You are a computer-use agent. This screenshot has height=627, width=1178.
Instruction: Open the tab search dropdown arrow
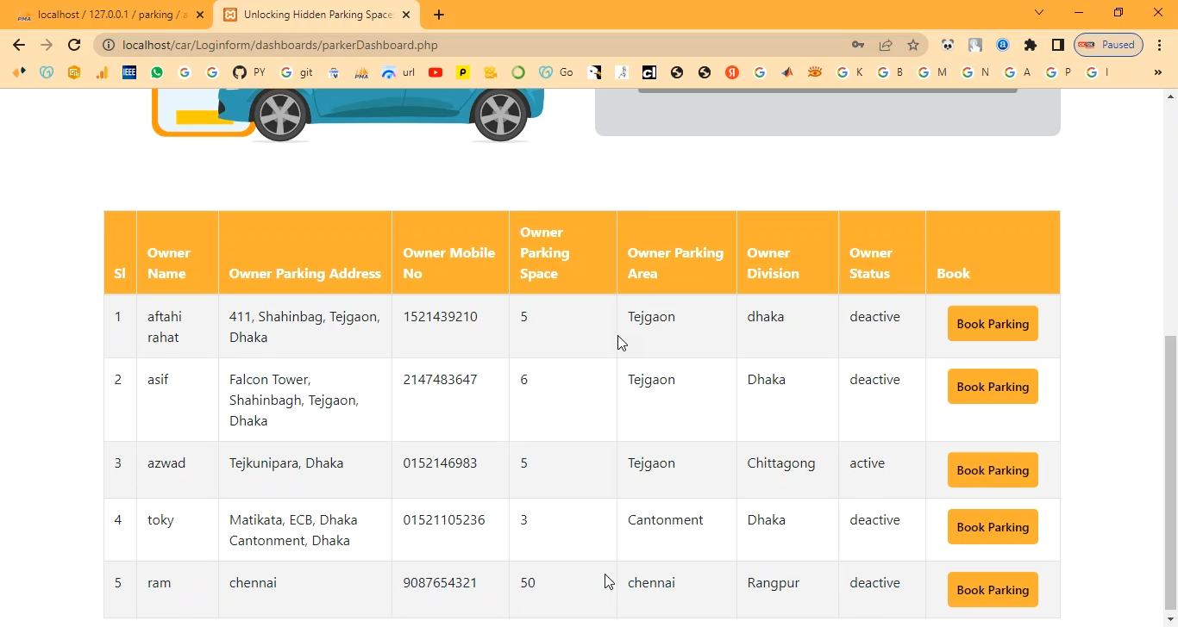(x=1039, y=13)
